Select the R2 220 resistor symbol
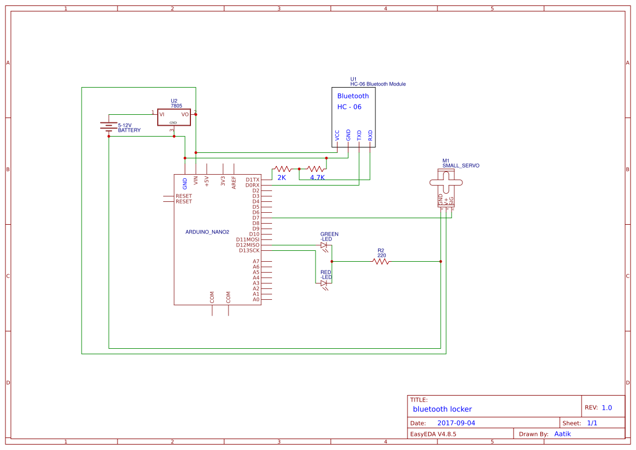This screenshot has width=636, height=450. (381, 262)
